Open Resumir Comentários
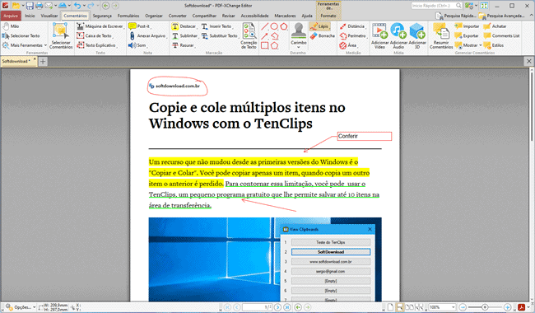 tap(441, 36)
